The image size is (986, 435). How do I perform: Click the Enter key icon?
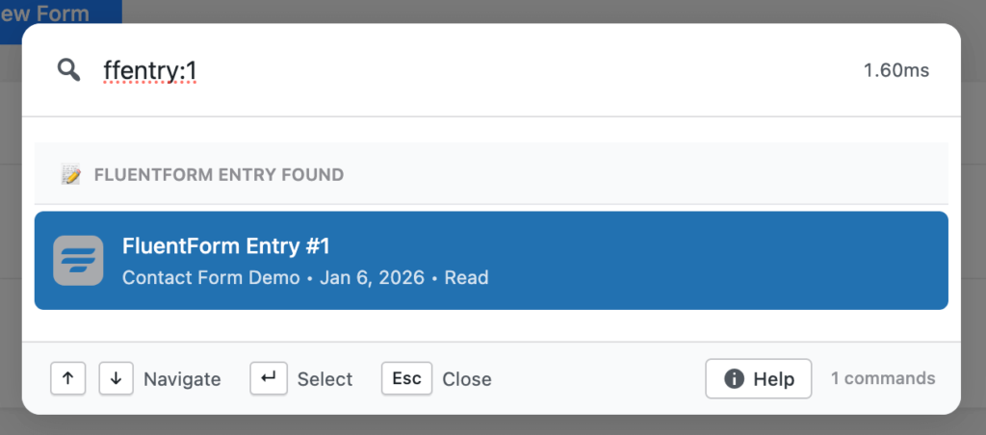click(x=269, y=378)
